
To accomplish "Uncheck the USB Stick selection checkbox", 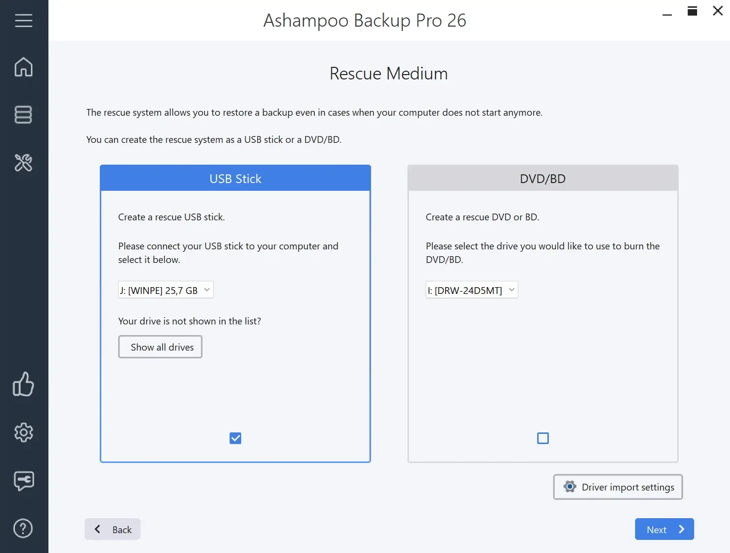I will pos(235,438).
